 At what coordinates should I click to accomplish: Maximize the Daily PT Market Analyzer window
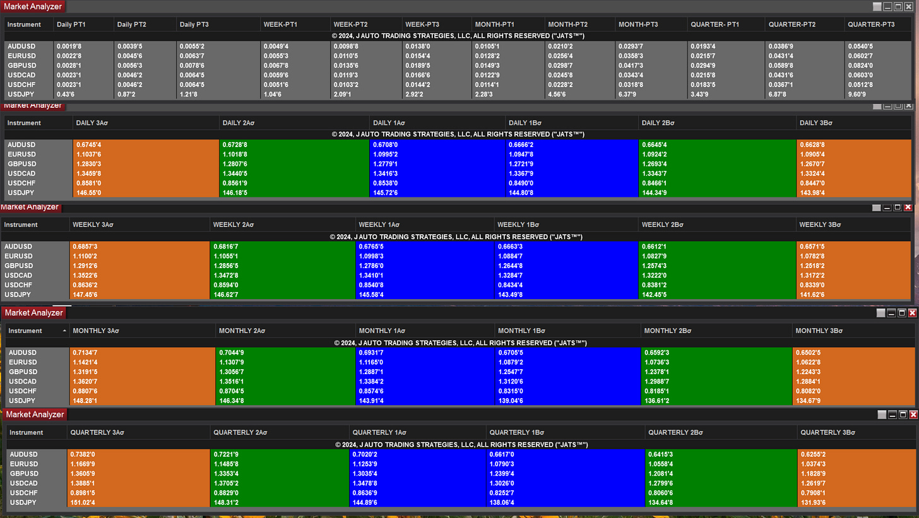898,6
